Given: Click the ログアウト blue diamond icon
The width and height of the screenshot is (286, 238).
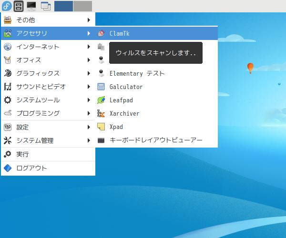Looking at the screenshot, I should [8, 168].
